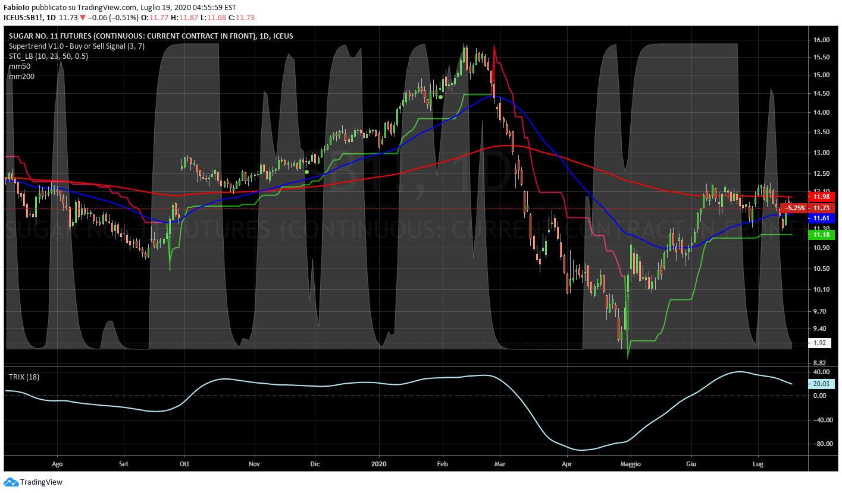Click the Ott month label on time axis

pos(184,463)
